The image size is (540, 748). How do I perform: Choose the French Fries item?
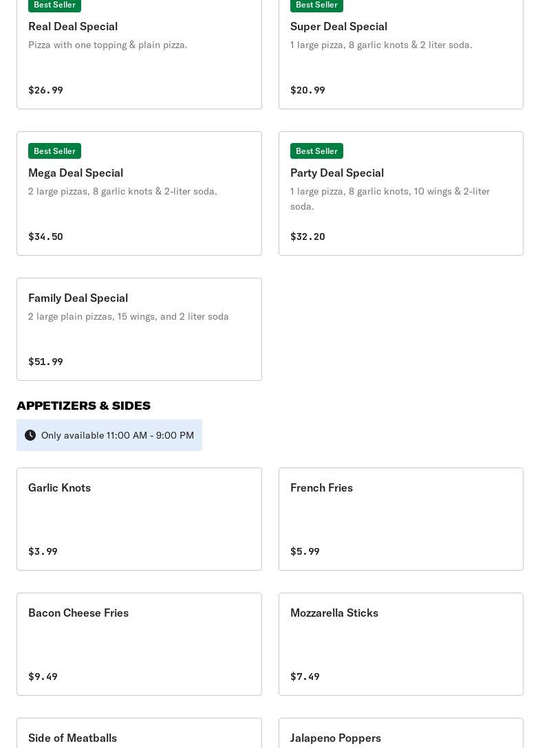(401, 519)
